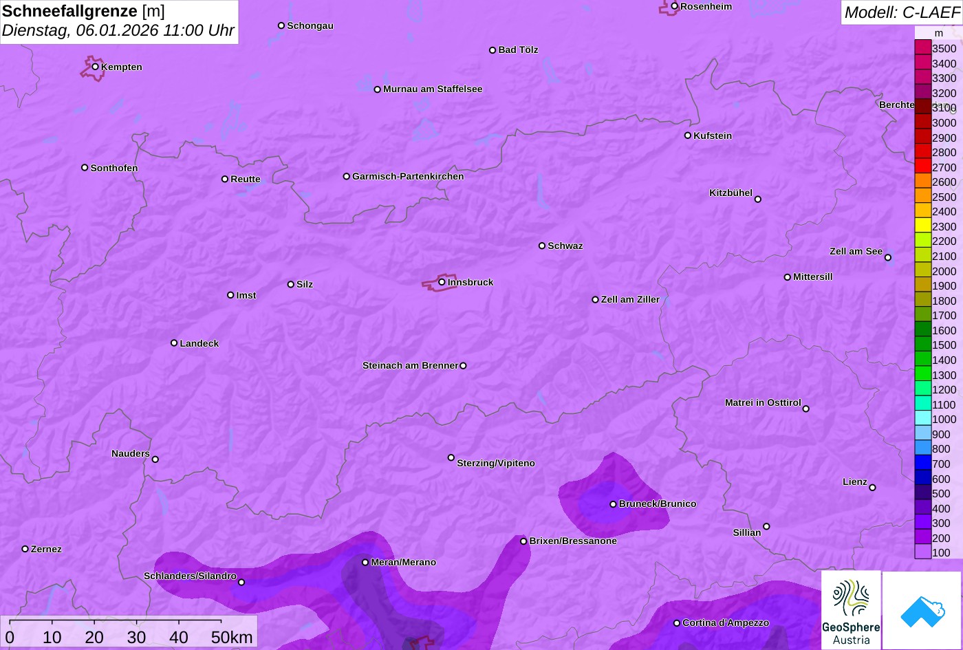
Task: Click the GeoSphere Austria logo
Action: point(851,610)
